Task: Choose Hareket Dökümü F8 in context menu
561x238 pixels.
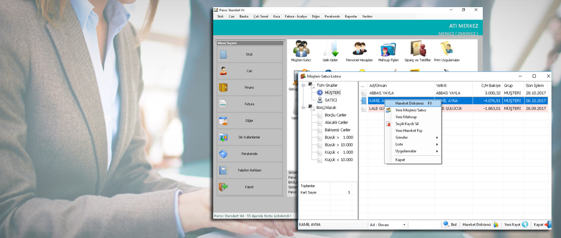Action: click(413, 103)
